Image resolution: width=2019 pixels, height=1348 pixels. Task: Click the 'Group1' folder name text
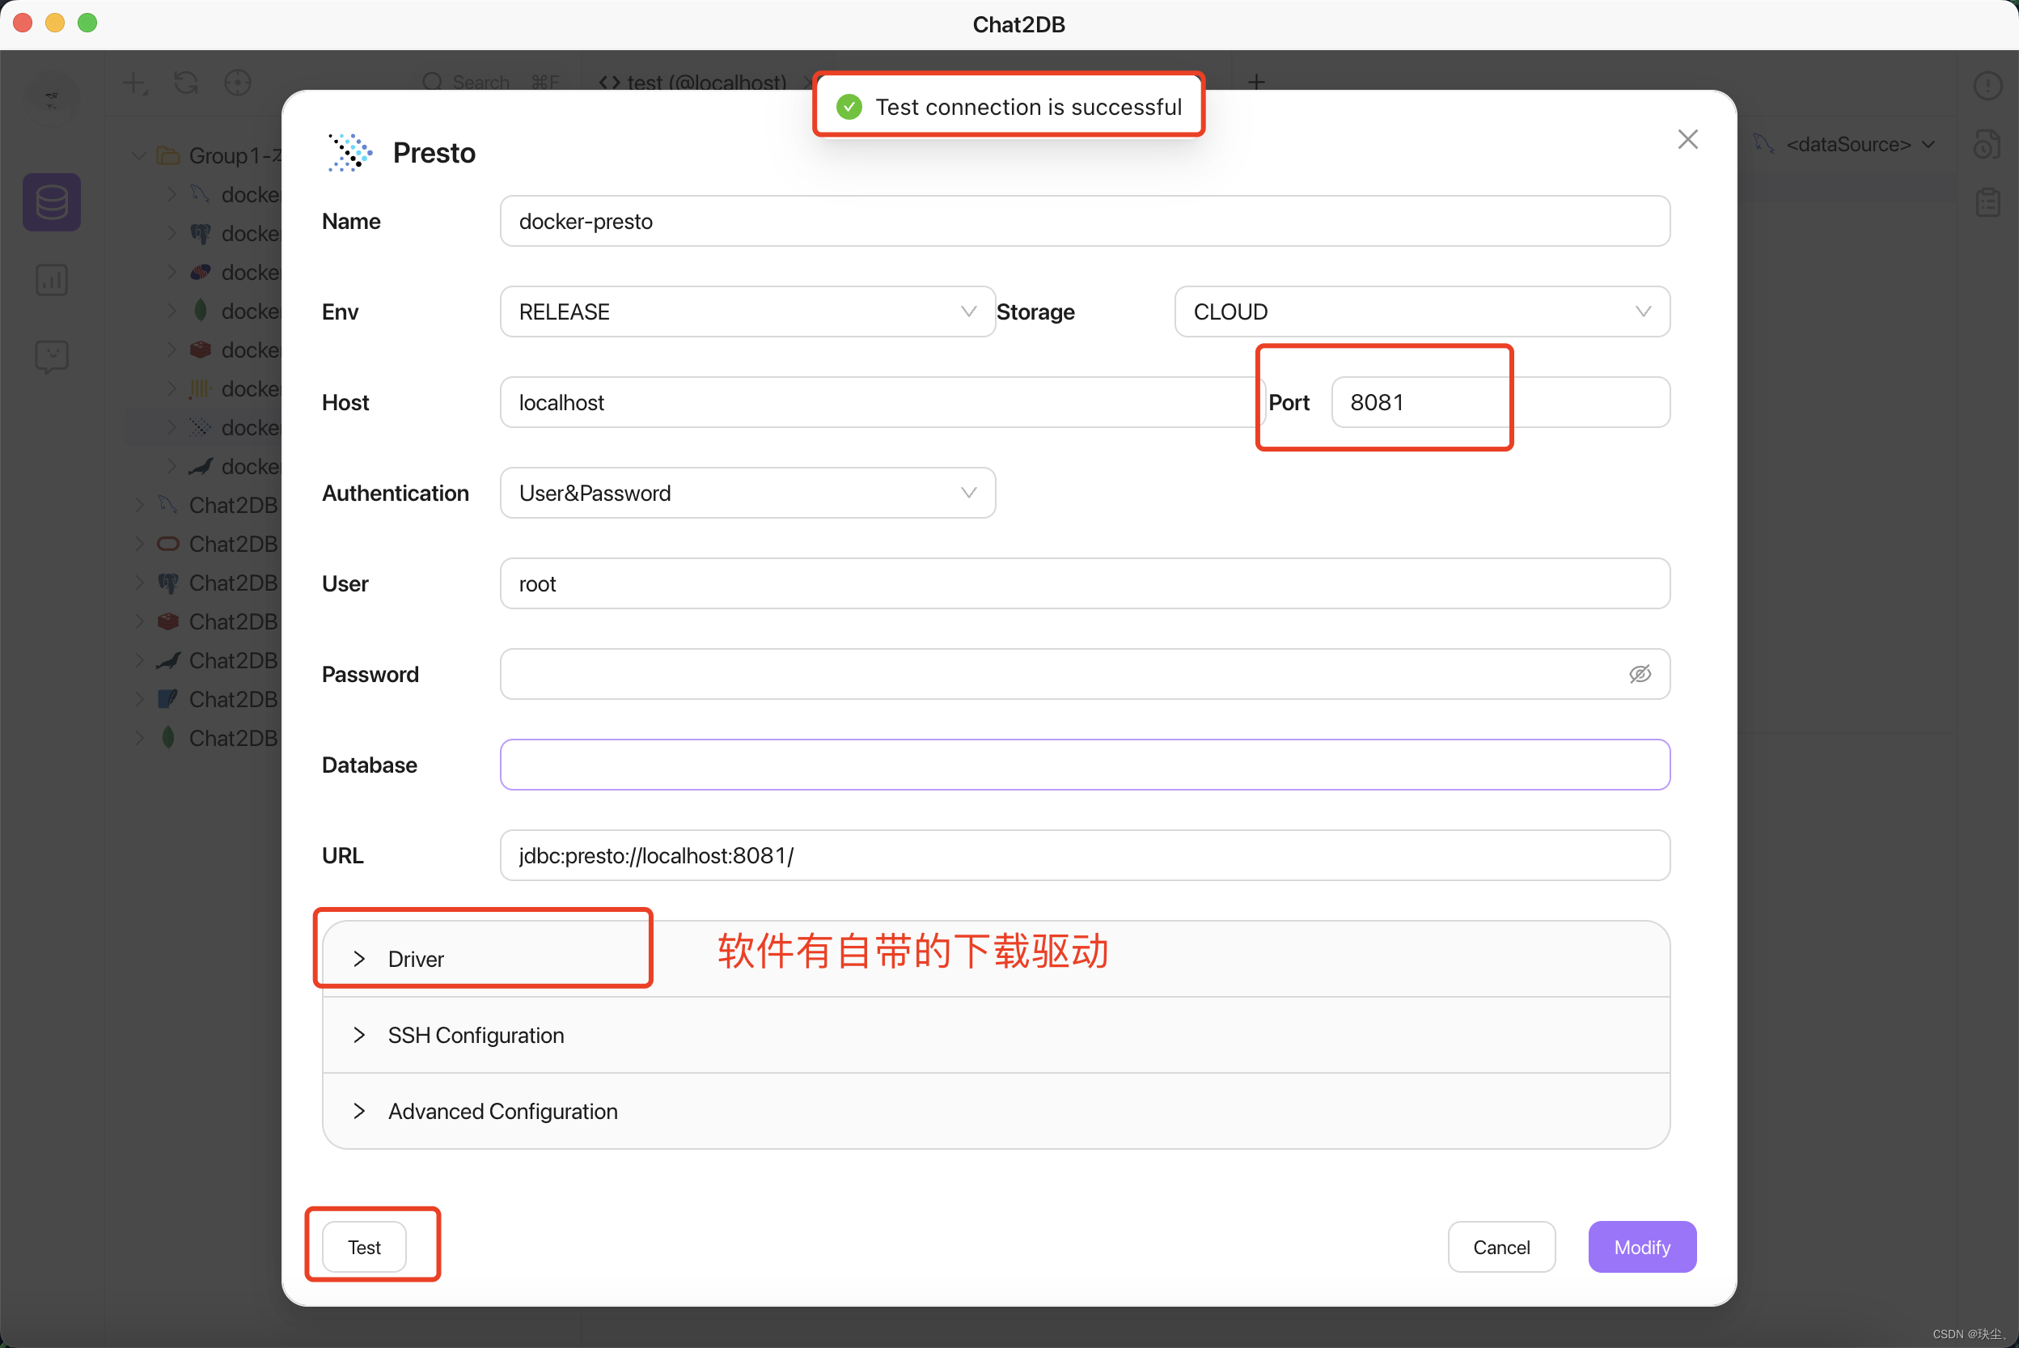(234, 155)
